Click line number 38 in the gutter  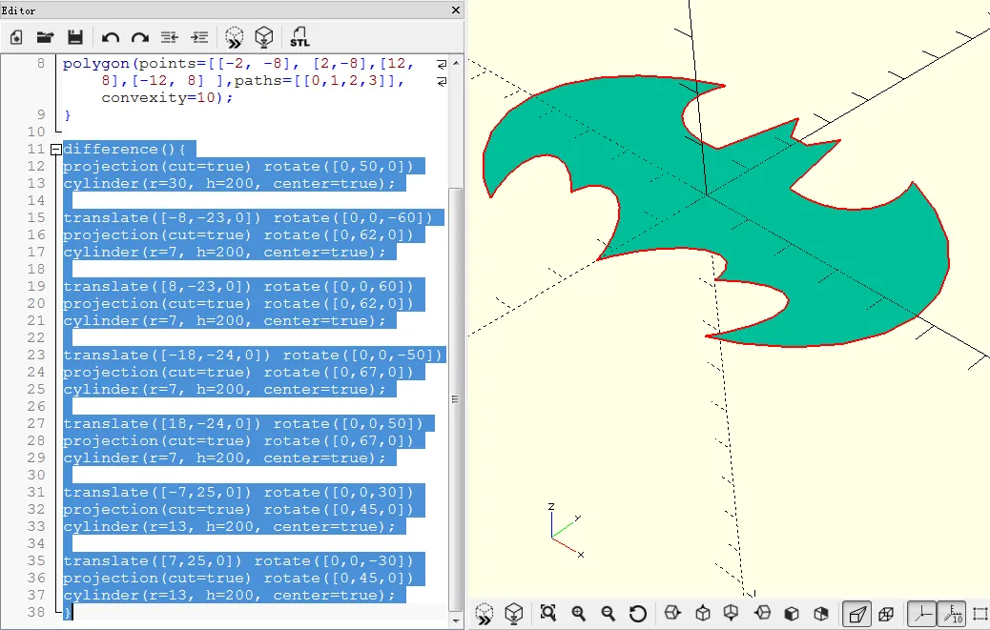point(36,612)
